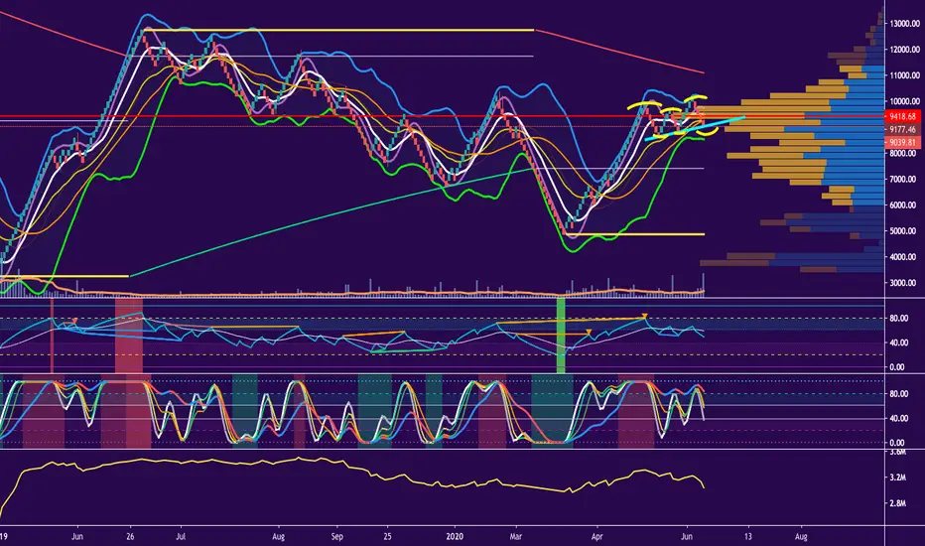Click the 3000.00 price axis label
This screenshot has width=925, height=546.
(904, 283)
